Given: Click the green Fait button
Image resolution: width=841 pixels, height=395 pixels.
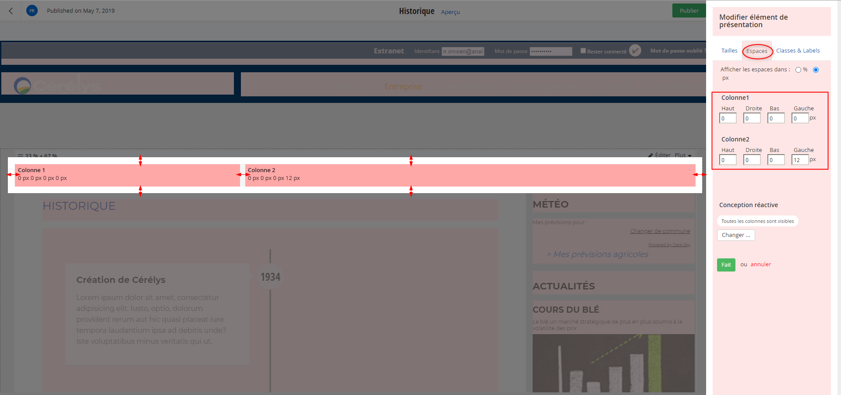Looking at the screenshot, I should point(726,265).
